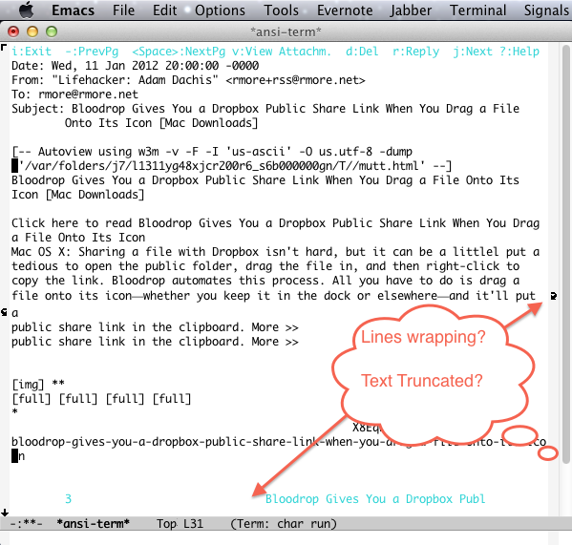This screenshot has height=545, width=572.
Task: Click the Date: Wed, 11 Jan 2012 line
Action: (136, 66)
